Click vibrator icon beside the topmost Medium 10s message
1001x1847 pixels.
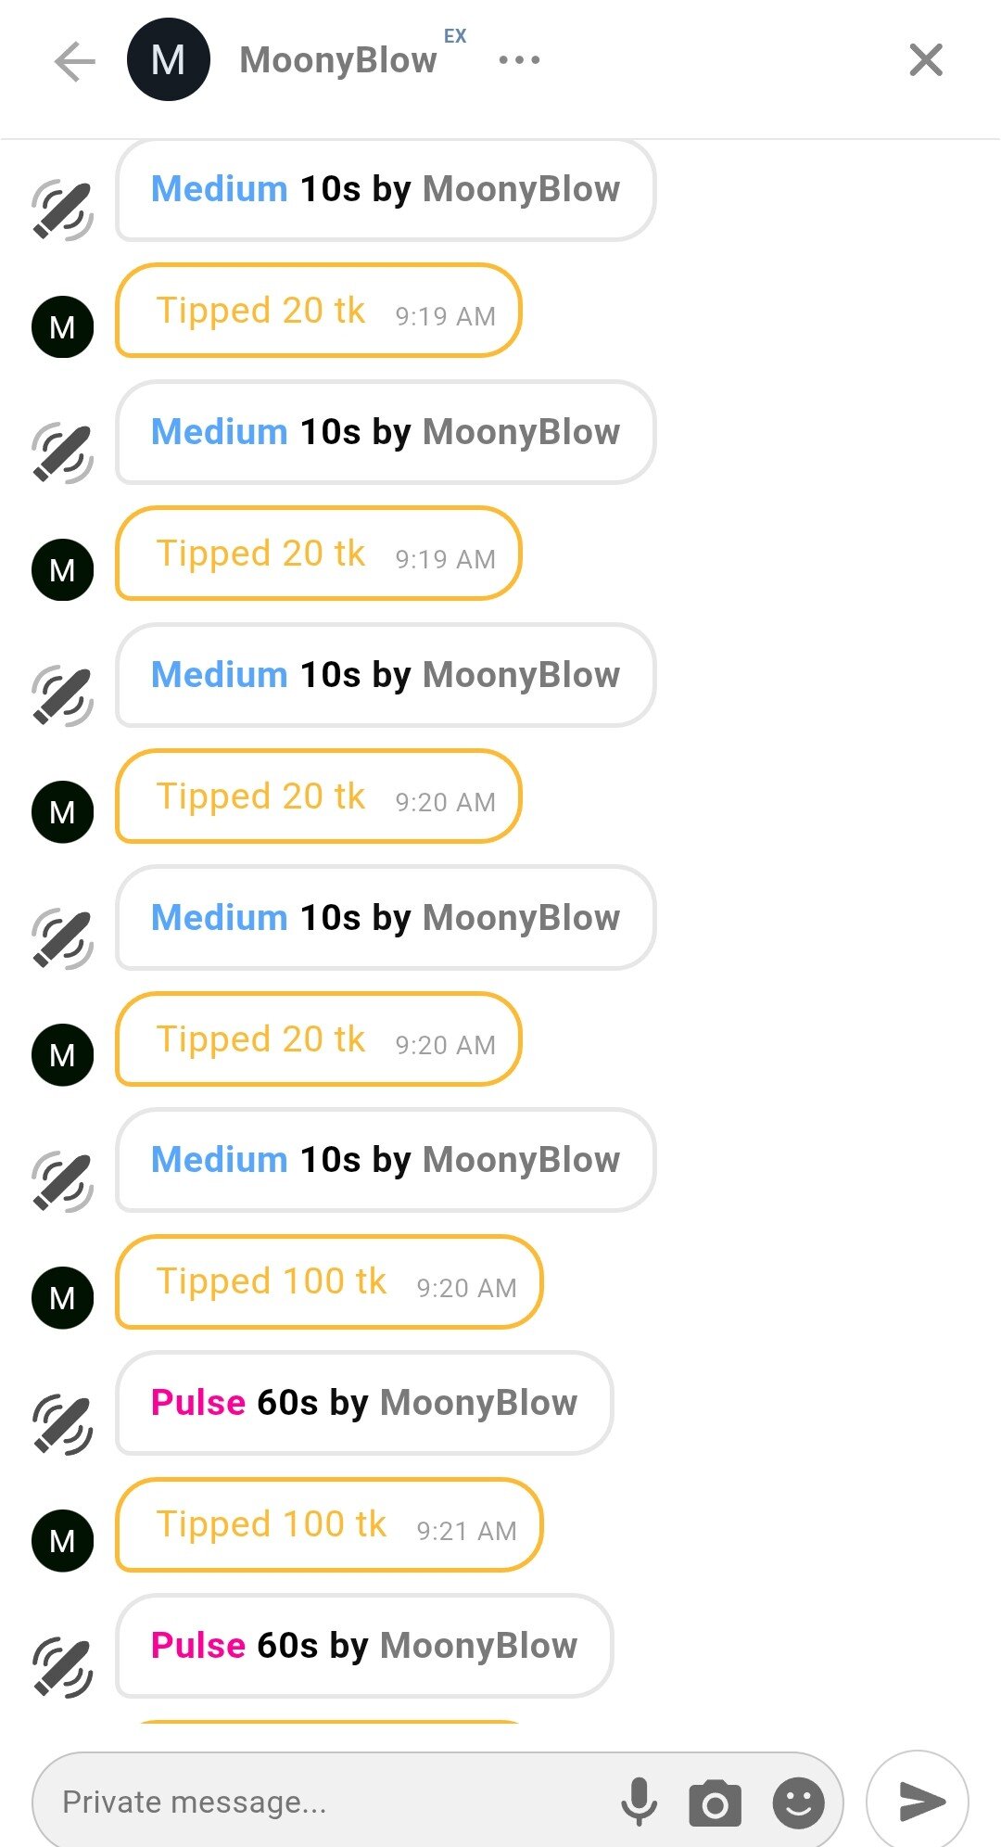click(x=62, y=210)
